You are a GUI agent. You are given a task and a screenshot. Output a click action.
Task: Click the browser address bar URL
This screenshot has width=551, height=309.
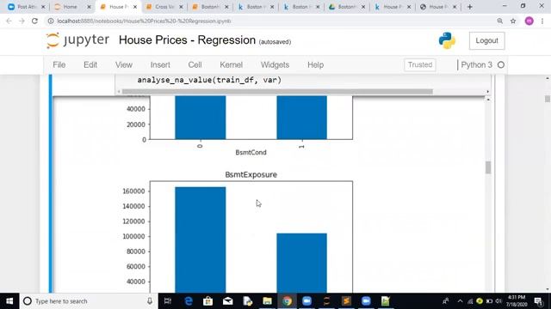click(x=144, y=21)
